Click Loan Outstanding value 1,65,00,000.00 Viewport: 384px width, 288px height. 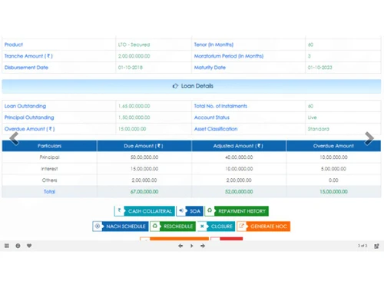click(x=134, y=106)
